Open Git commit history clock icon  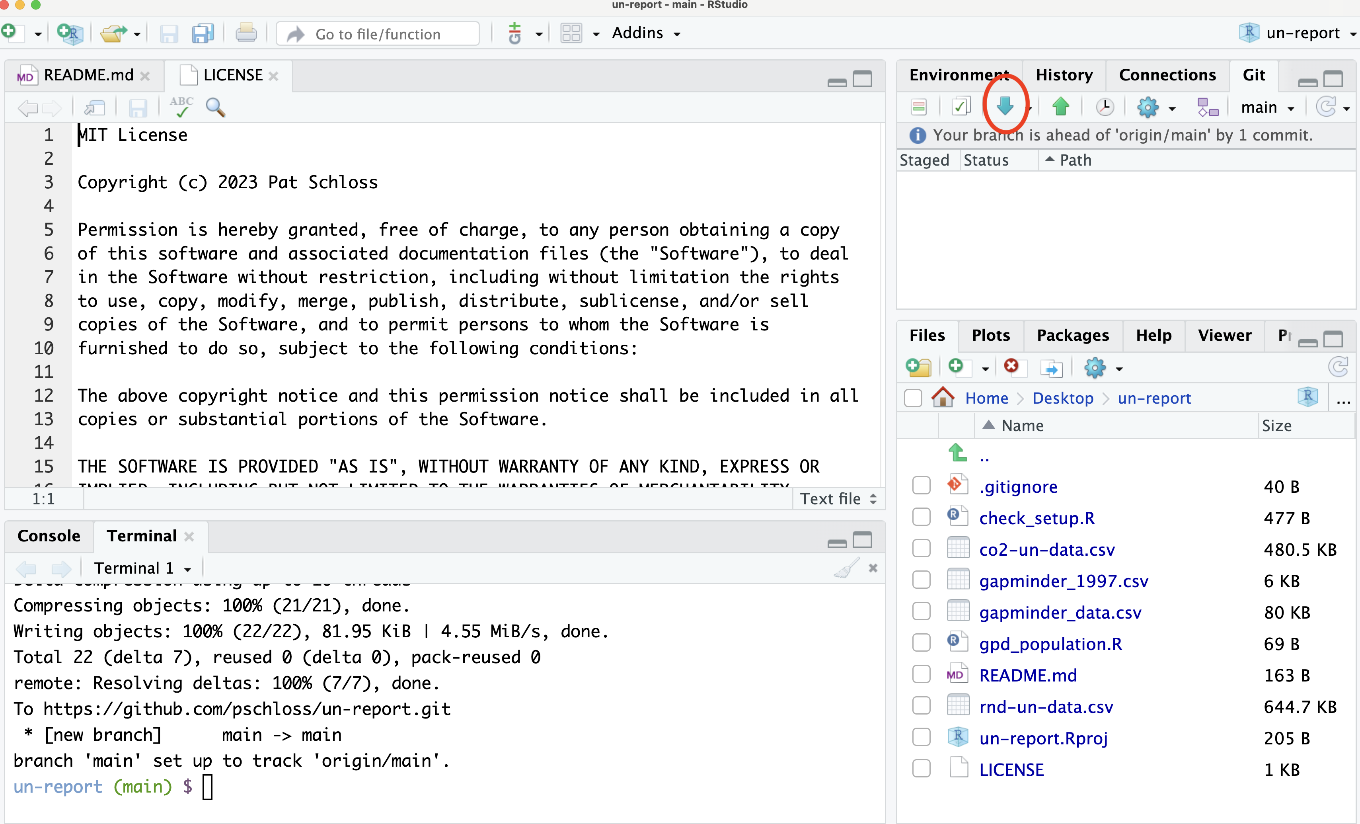[x=1105, y=107]
